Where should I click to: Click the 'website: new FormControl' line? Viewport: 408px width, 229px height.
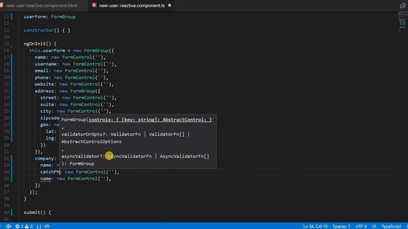tap(74, 85)
